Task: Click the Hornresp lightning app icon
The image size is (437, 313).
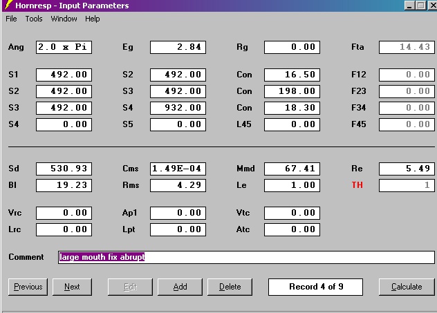Action: [8, 5]
